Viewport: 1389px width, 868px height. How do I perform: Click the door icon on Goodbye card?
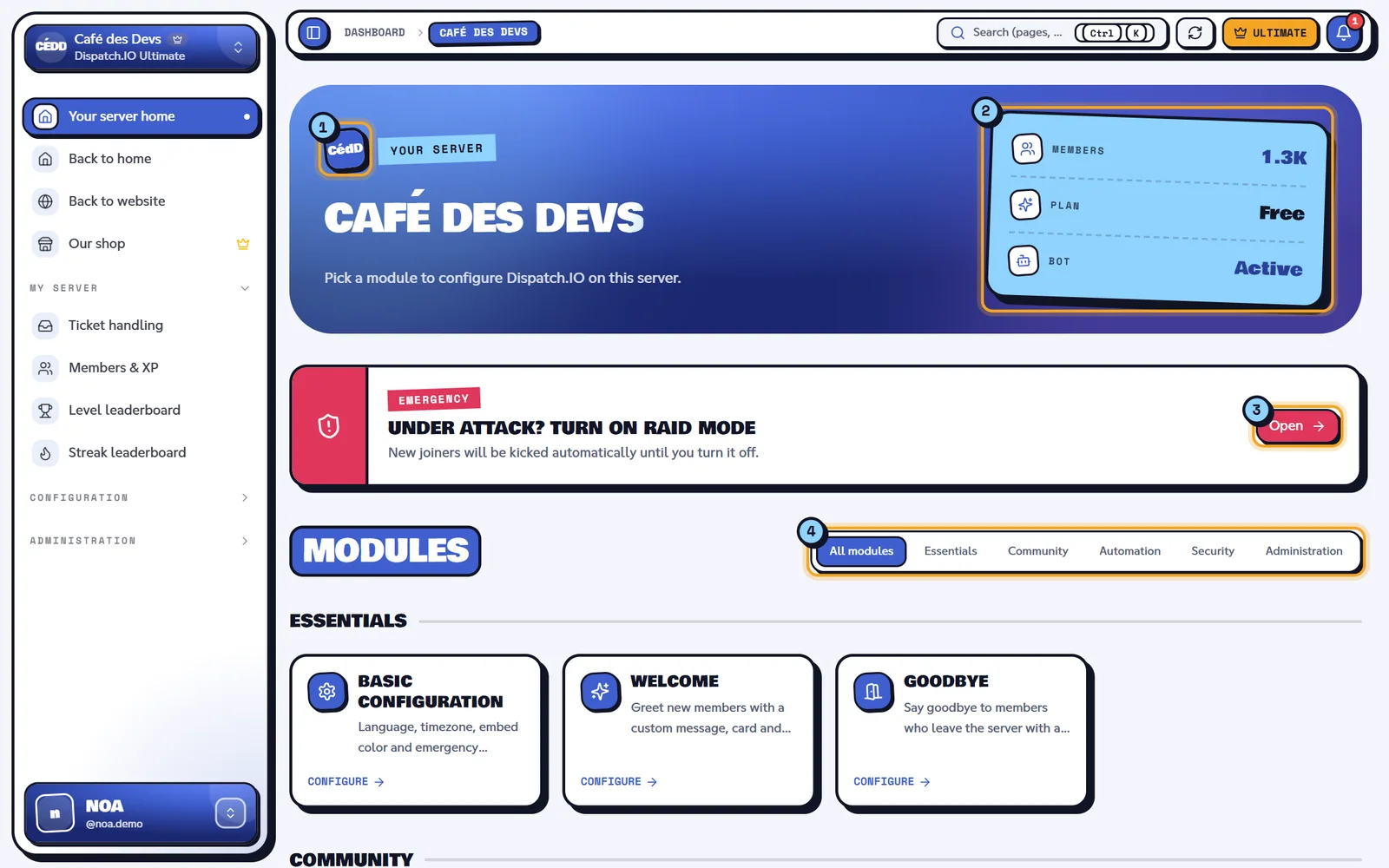pos(873,692)
